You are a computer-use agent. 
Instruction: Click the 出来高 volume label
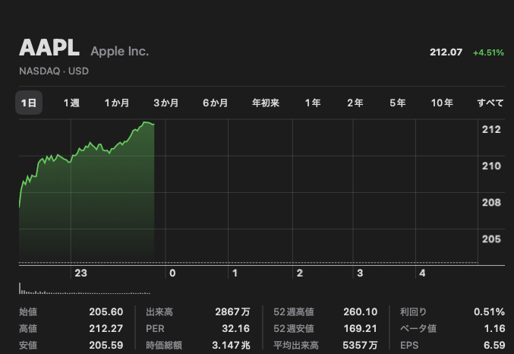159,311
